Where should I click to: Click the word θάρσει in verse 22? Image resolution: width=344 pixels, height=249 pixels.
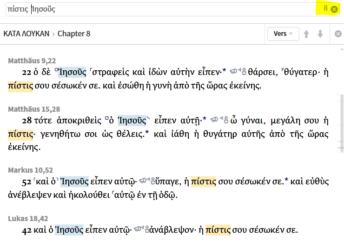(263, 72)
